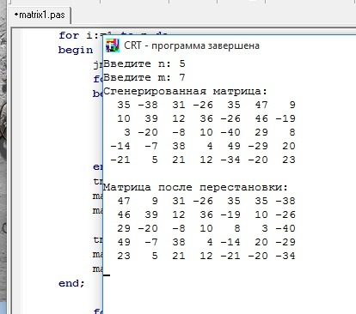356x314 pixels.
Task: Click the CRT window application icon
Action: 113,45
